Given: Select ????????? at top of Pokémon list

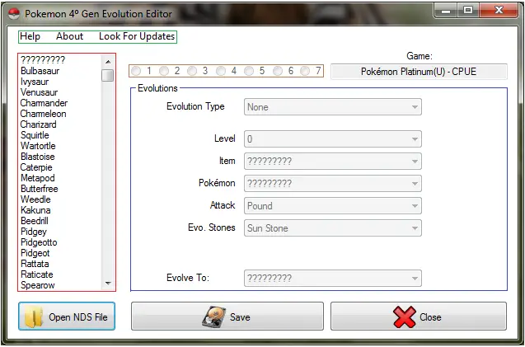Looking at the screenshot, I should click(x=43, y=60).
